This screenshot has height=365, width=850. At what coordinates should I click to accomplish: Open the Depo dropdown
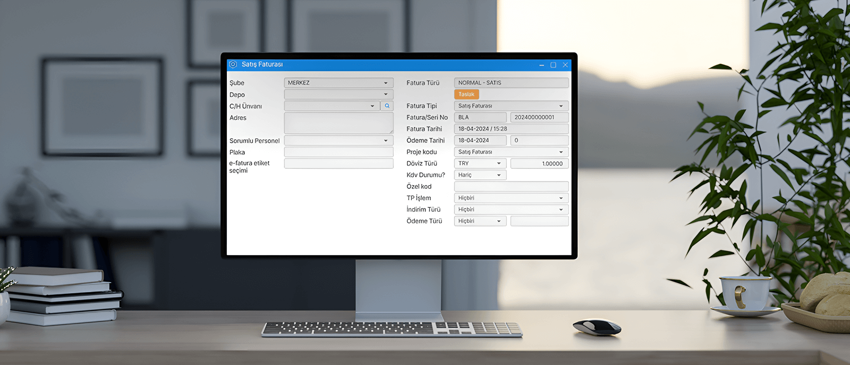[338, 94]
